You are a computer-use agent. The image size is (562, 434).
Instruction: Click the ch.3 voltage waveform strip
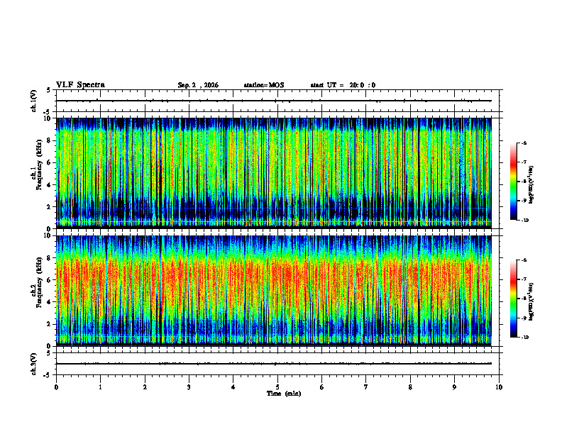coord(280,364)
